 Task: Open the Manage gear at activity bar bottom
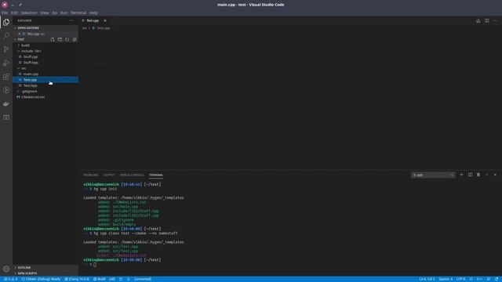(6, 269)
